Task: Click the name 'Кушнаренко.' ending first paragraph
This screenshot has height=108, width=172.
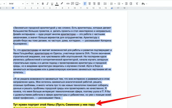Action: [x=20, y=44]
